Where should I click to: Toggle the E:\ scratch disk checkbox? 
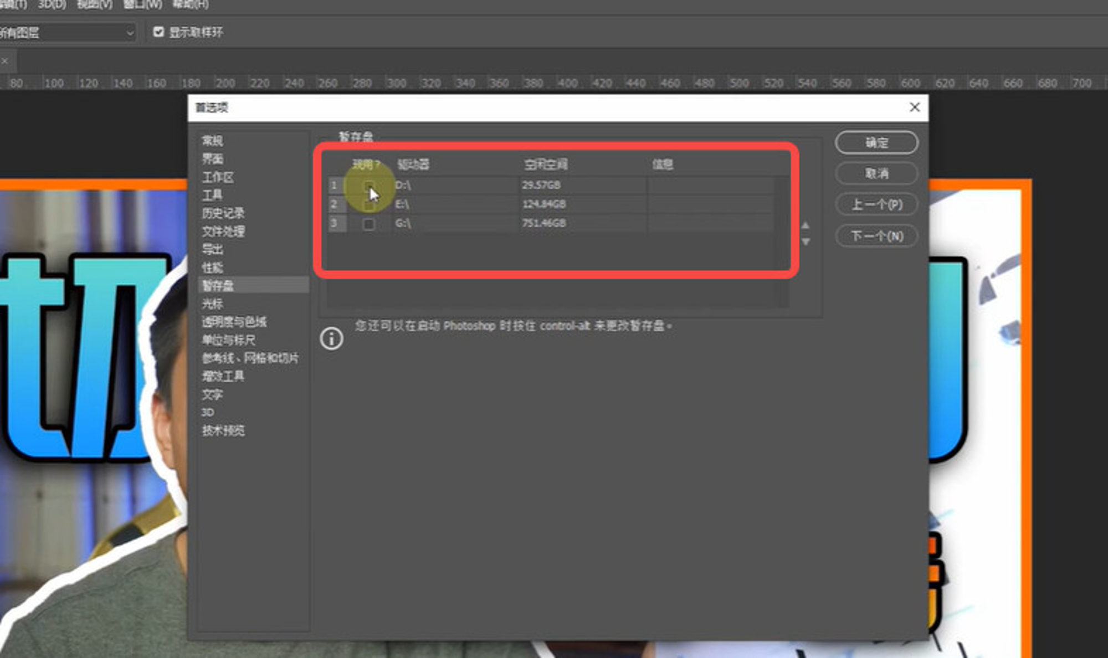click(369, 205)
